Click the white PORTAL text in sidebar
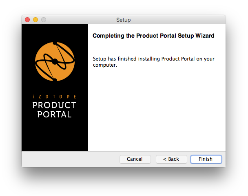Screen dimensions: 248x196 pyautogui.click(x=55, y=115)
